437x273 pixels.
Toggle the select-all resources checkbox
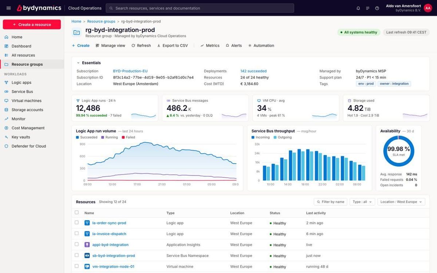click(x=76, y=213)
